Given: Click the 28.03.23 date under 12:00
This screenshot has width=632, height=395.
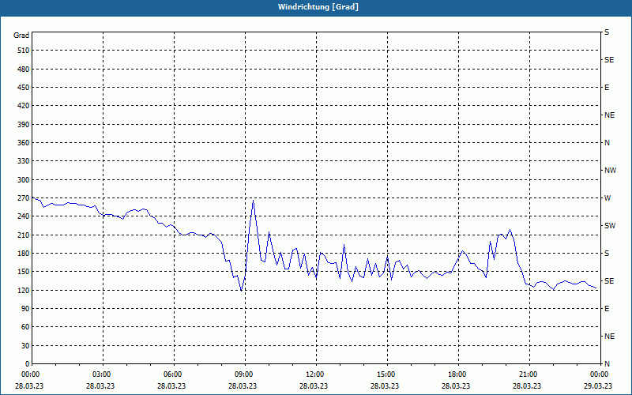Looking at the screenshot, I should (314, 386).
